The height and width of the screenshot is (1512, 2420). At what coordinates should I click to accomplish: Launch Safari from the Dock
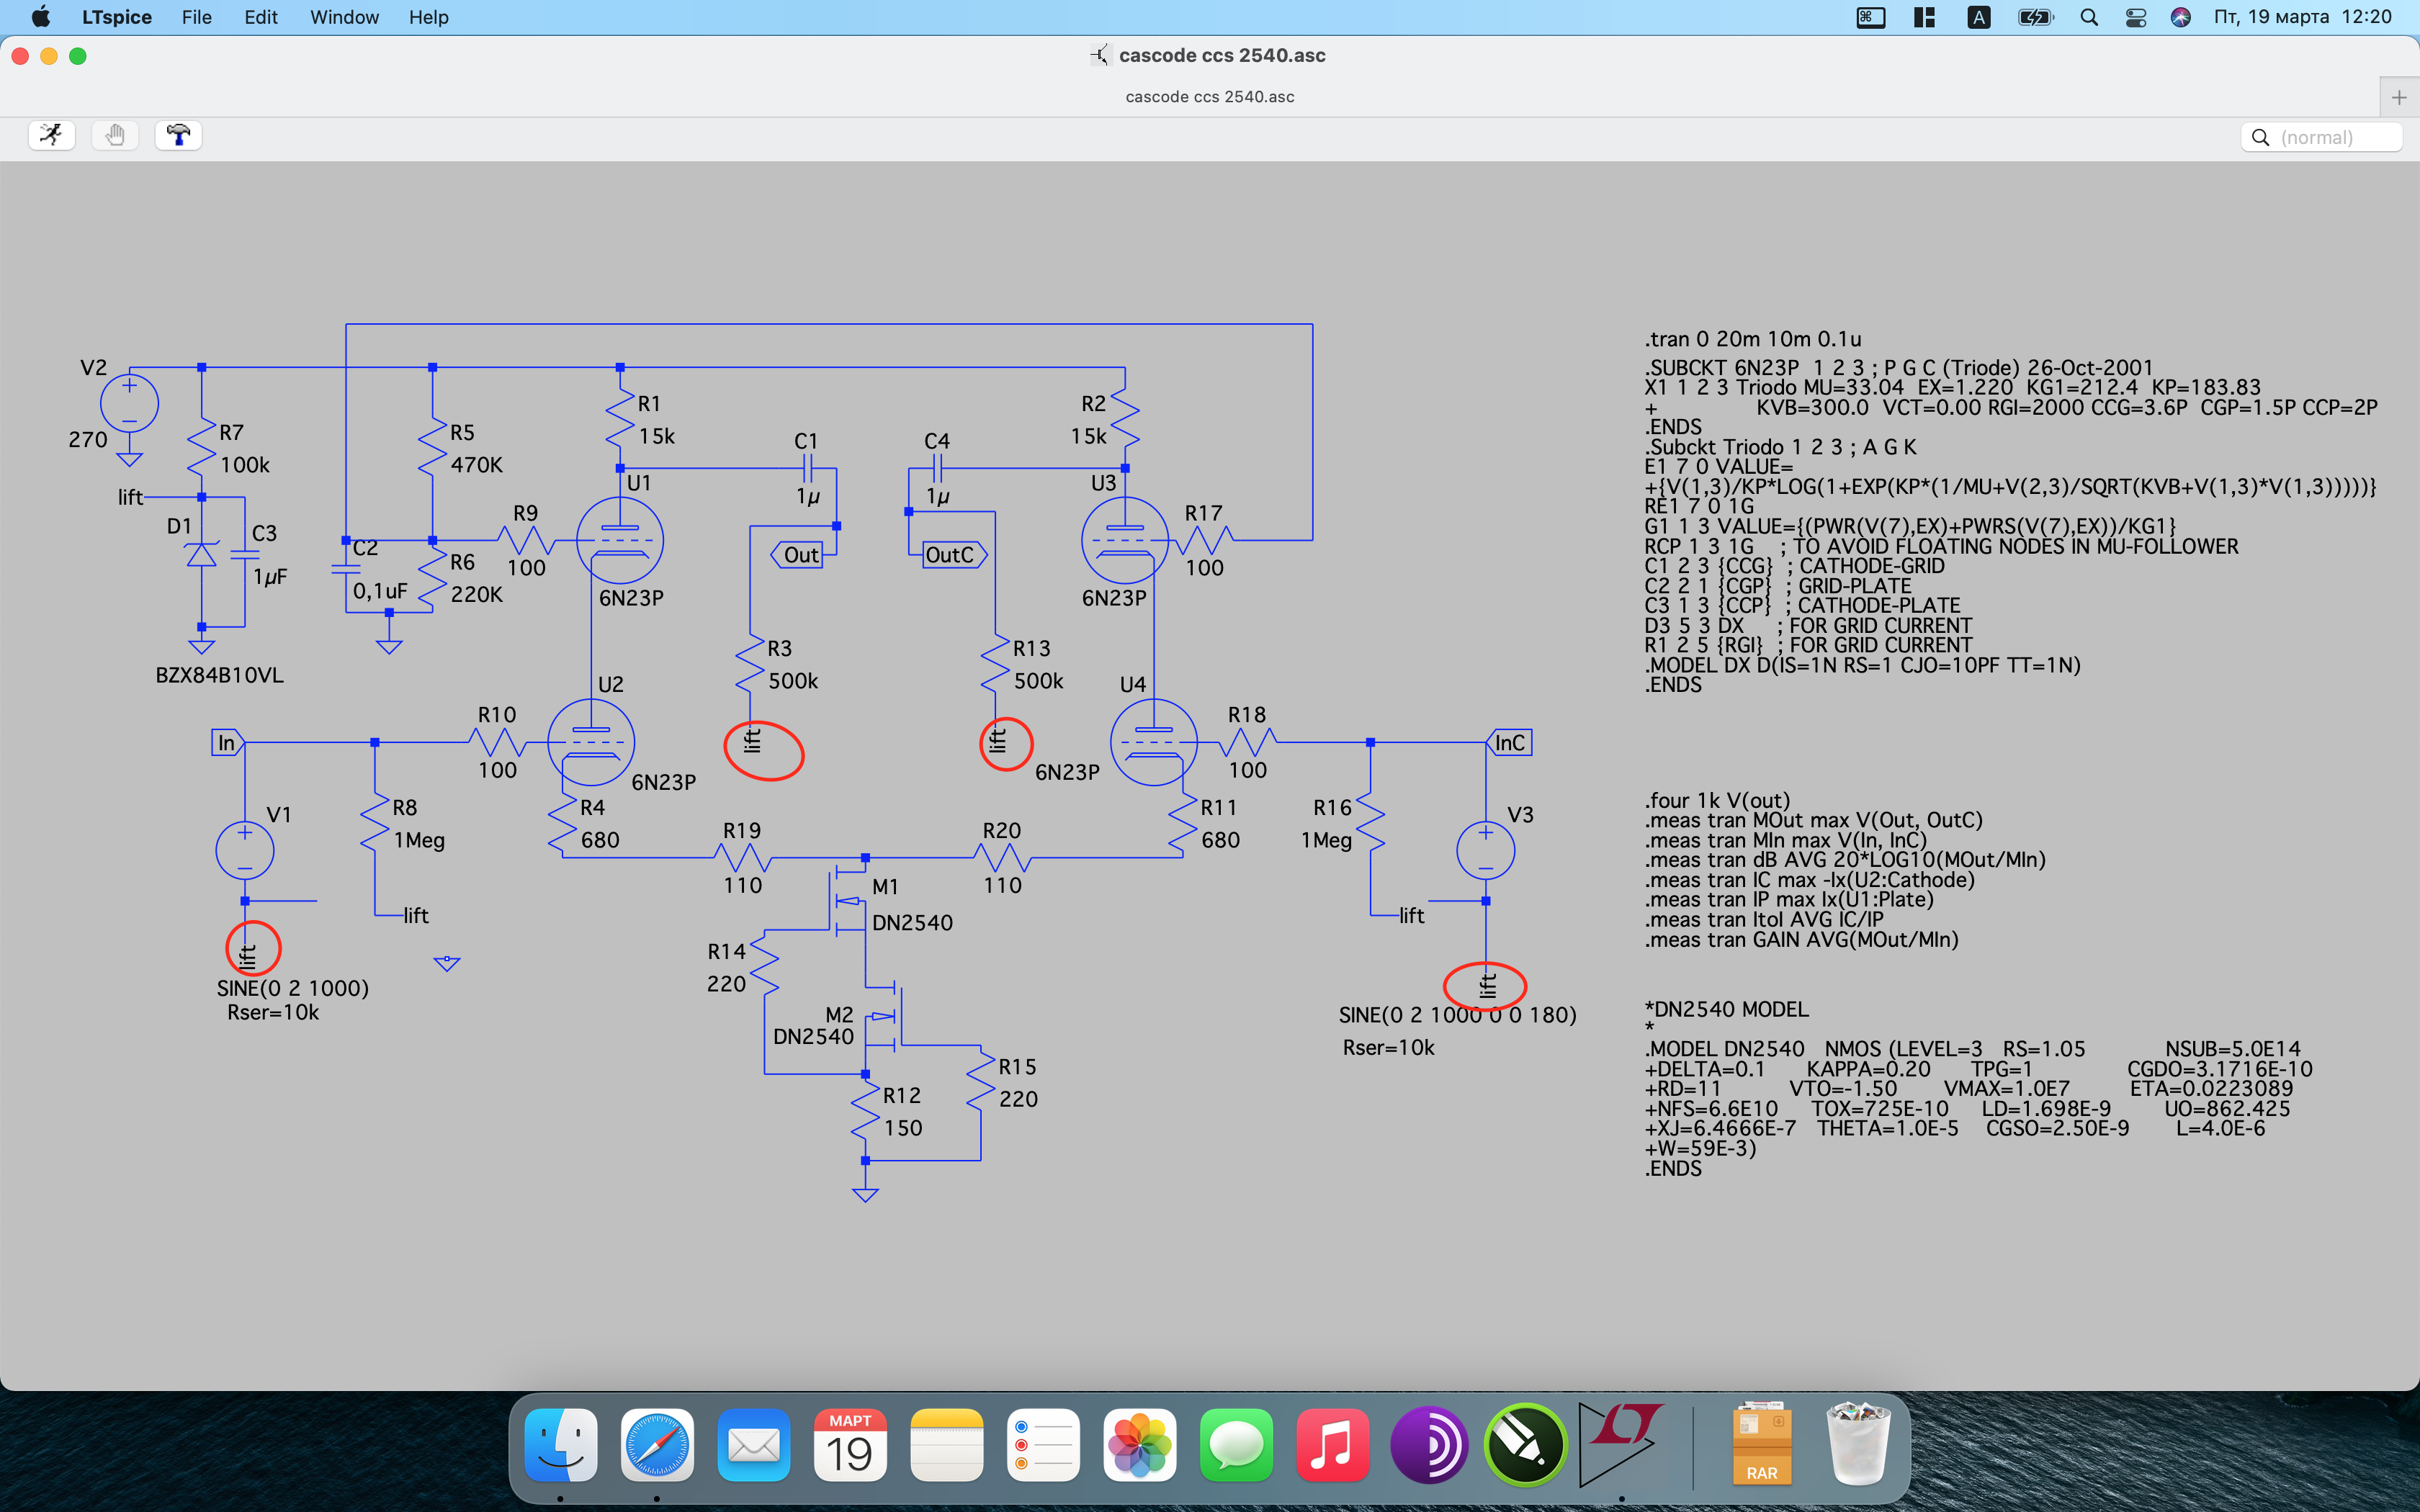click(657, 1445)
